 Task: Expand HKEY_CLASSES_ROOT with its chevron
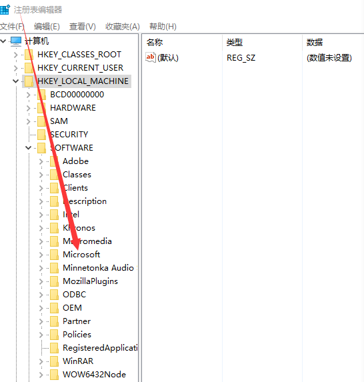16,55
